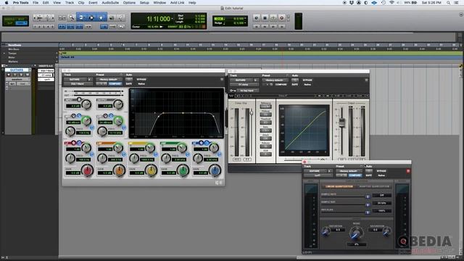464x261 pixels.
Task: Open the Window menu
Action: pos(159,3)
